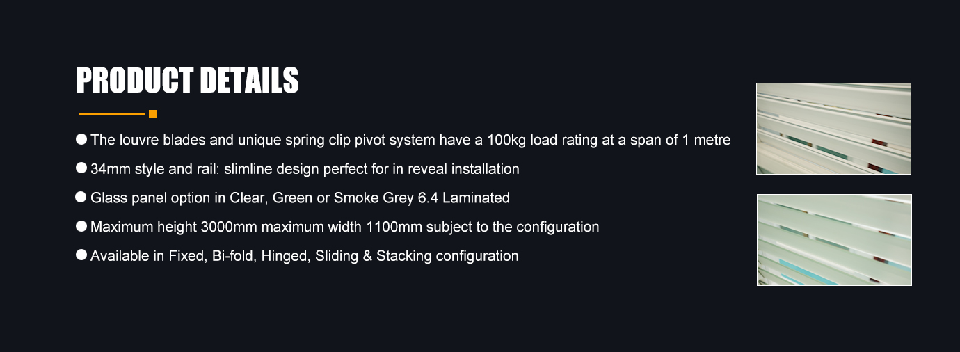Select the bullet before Glass panel option
Image resolution: width=960 pixels, height=352 pixels.
pos(81,198)
